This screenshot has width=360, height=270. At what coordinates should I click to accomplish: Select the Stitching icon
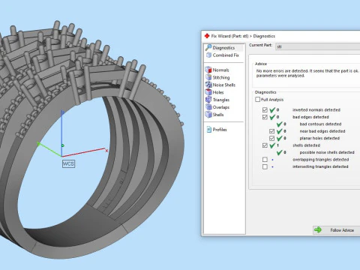[x=208, y=77]
